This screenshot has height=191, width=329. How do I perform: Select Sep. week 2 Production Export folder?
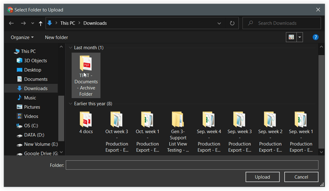(x=270, y=132)
